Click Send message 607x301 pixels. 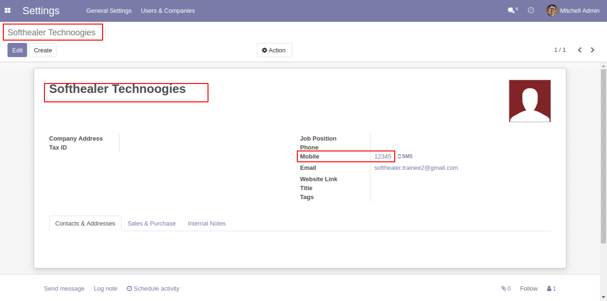pyautogui.click(x=64, y=289)
